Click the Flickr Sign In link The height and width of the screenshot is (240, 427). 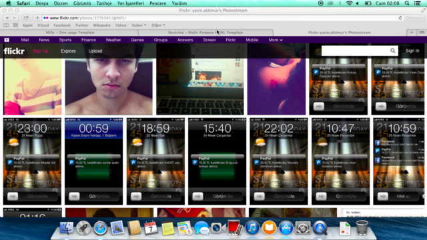click(x=412, y=51)
